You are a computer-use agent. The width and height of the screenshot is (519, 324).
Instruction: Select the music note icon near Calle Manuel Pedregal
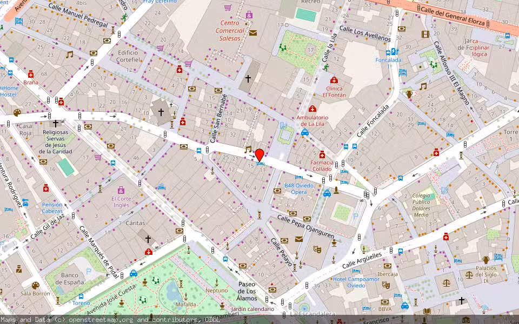69,55
